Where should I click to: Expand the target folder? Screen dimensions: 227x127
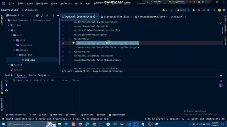coord(9,65)
